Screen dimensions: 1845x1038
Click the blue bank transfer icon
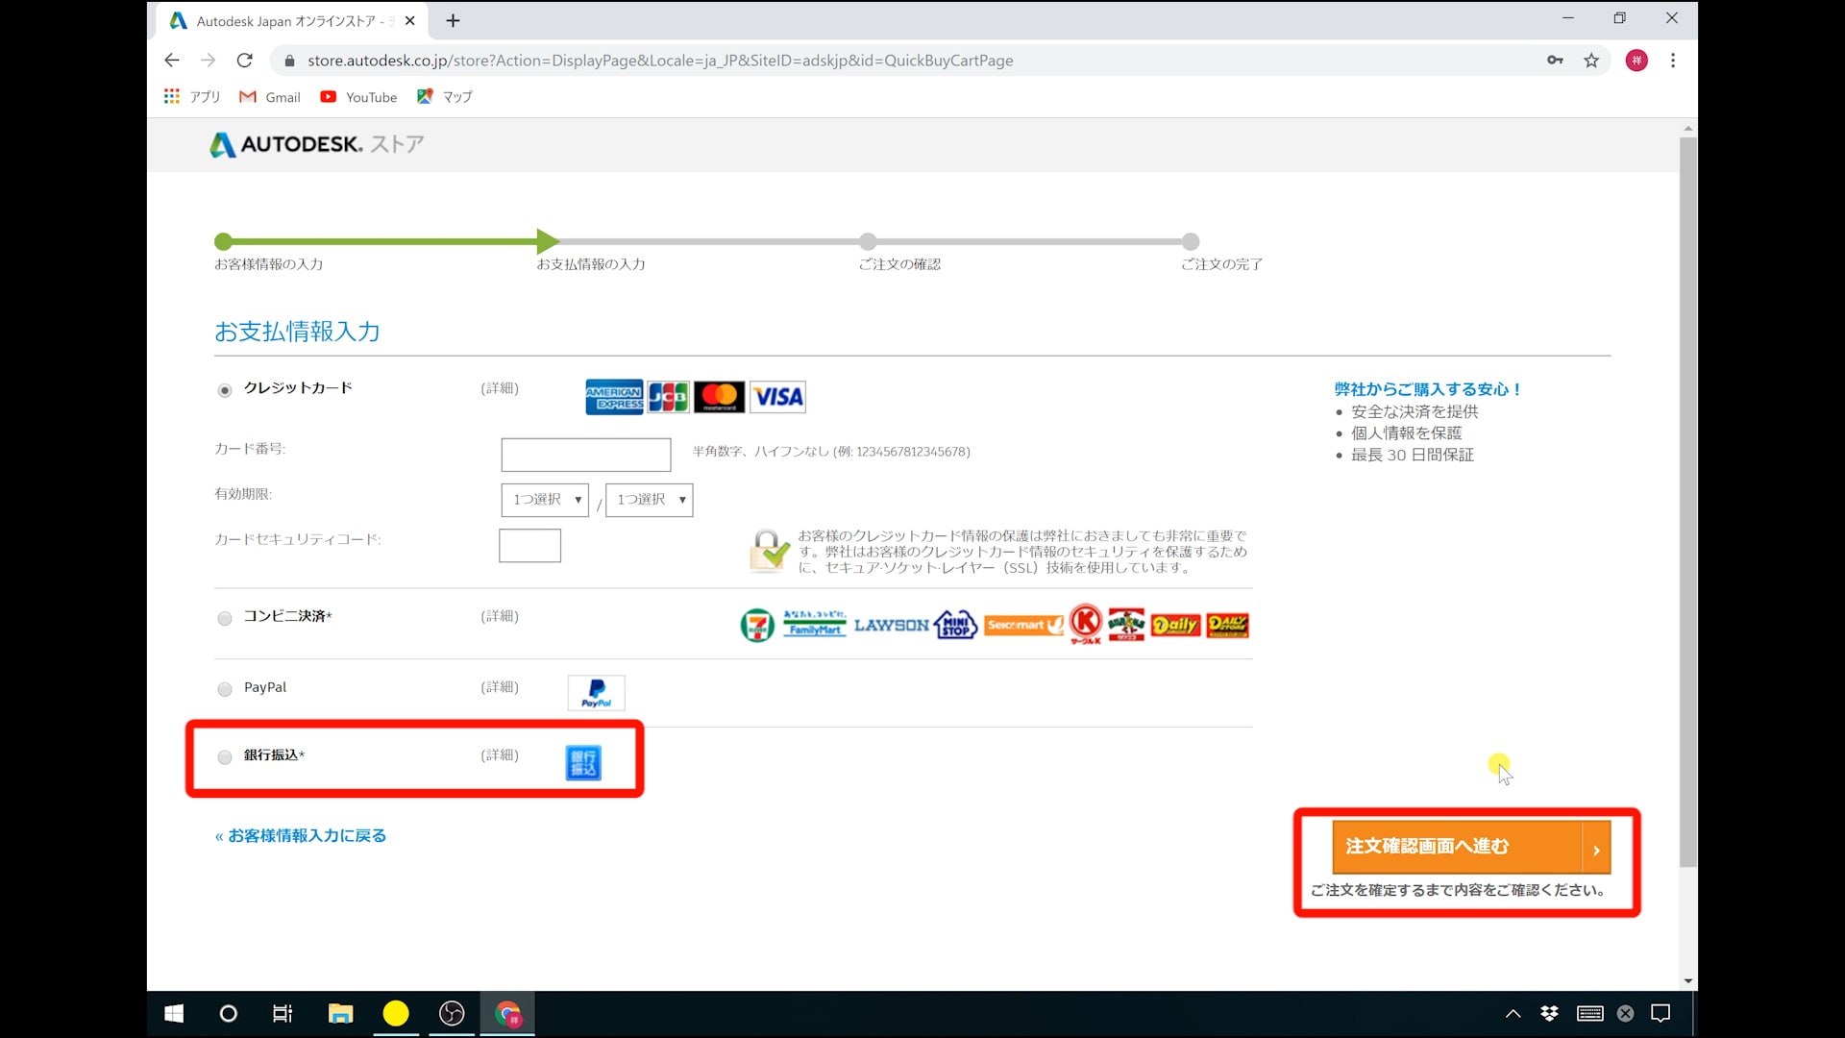pos(583,762)
